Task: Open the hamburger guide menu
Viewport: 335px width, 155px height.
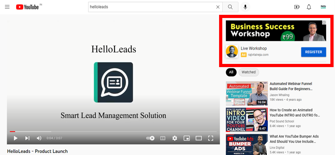Action: (x=7, y=7)
